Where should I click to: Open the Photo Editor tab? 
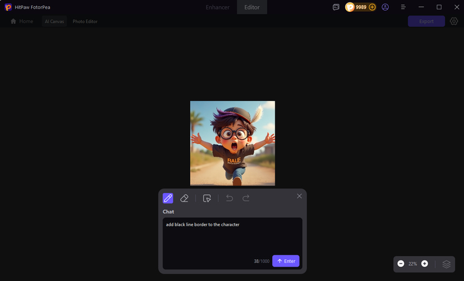[85, 21]
